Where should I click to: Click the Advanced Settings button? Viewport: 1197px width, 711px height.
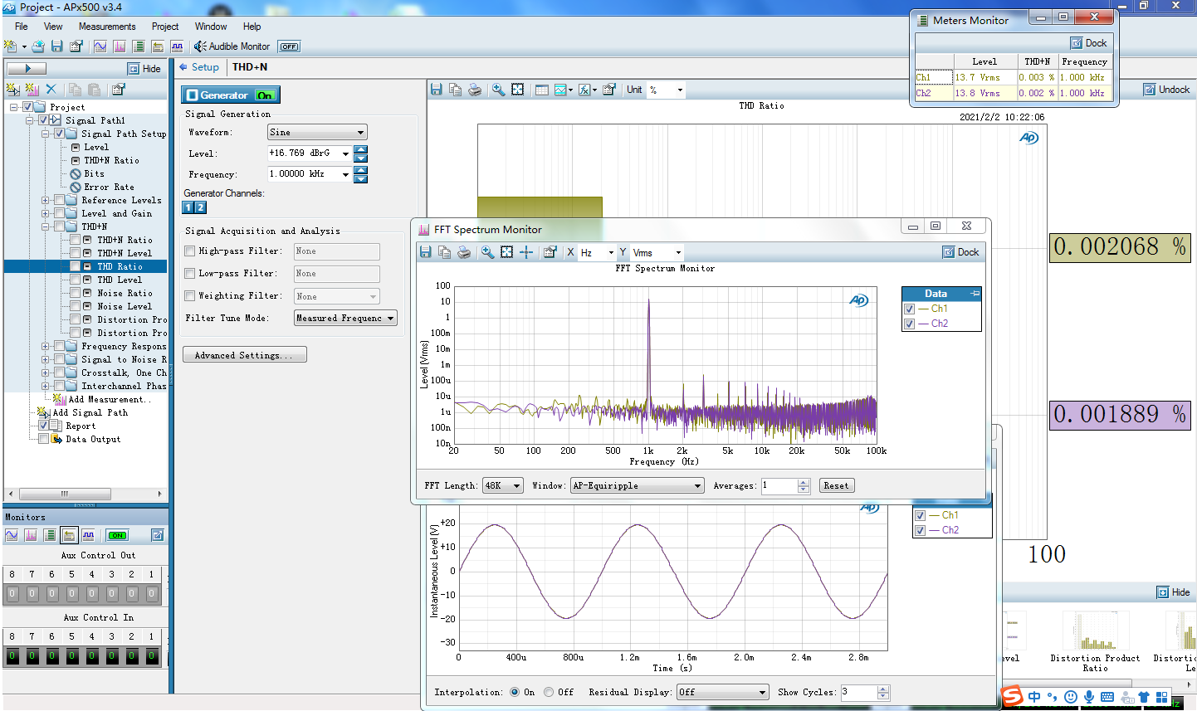tap(244, 355)
